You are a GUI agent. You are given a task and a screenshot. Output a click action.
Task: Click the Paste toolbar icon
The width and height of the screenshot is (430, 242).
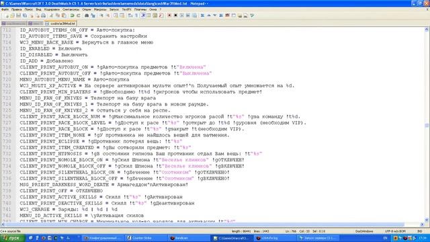[x=64, y=15]
